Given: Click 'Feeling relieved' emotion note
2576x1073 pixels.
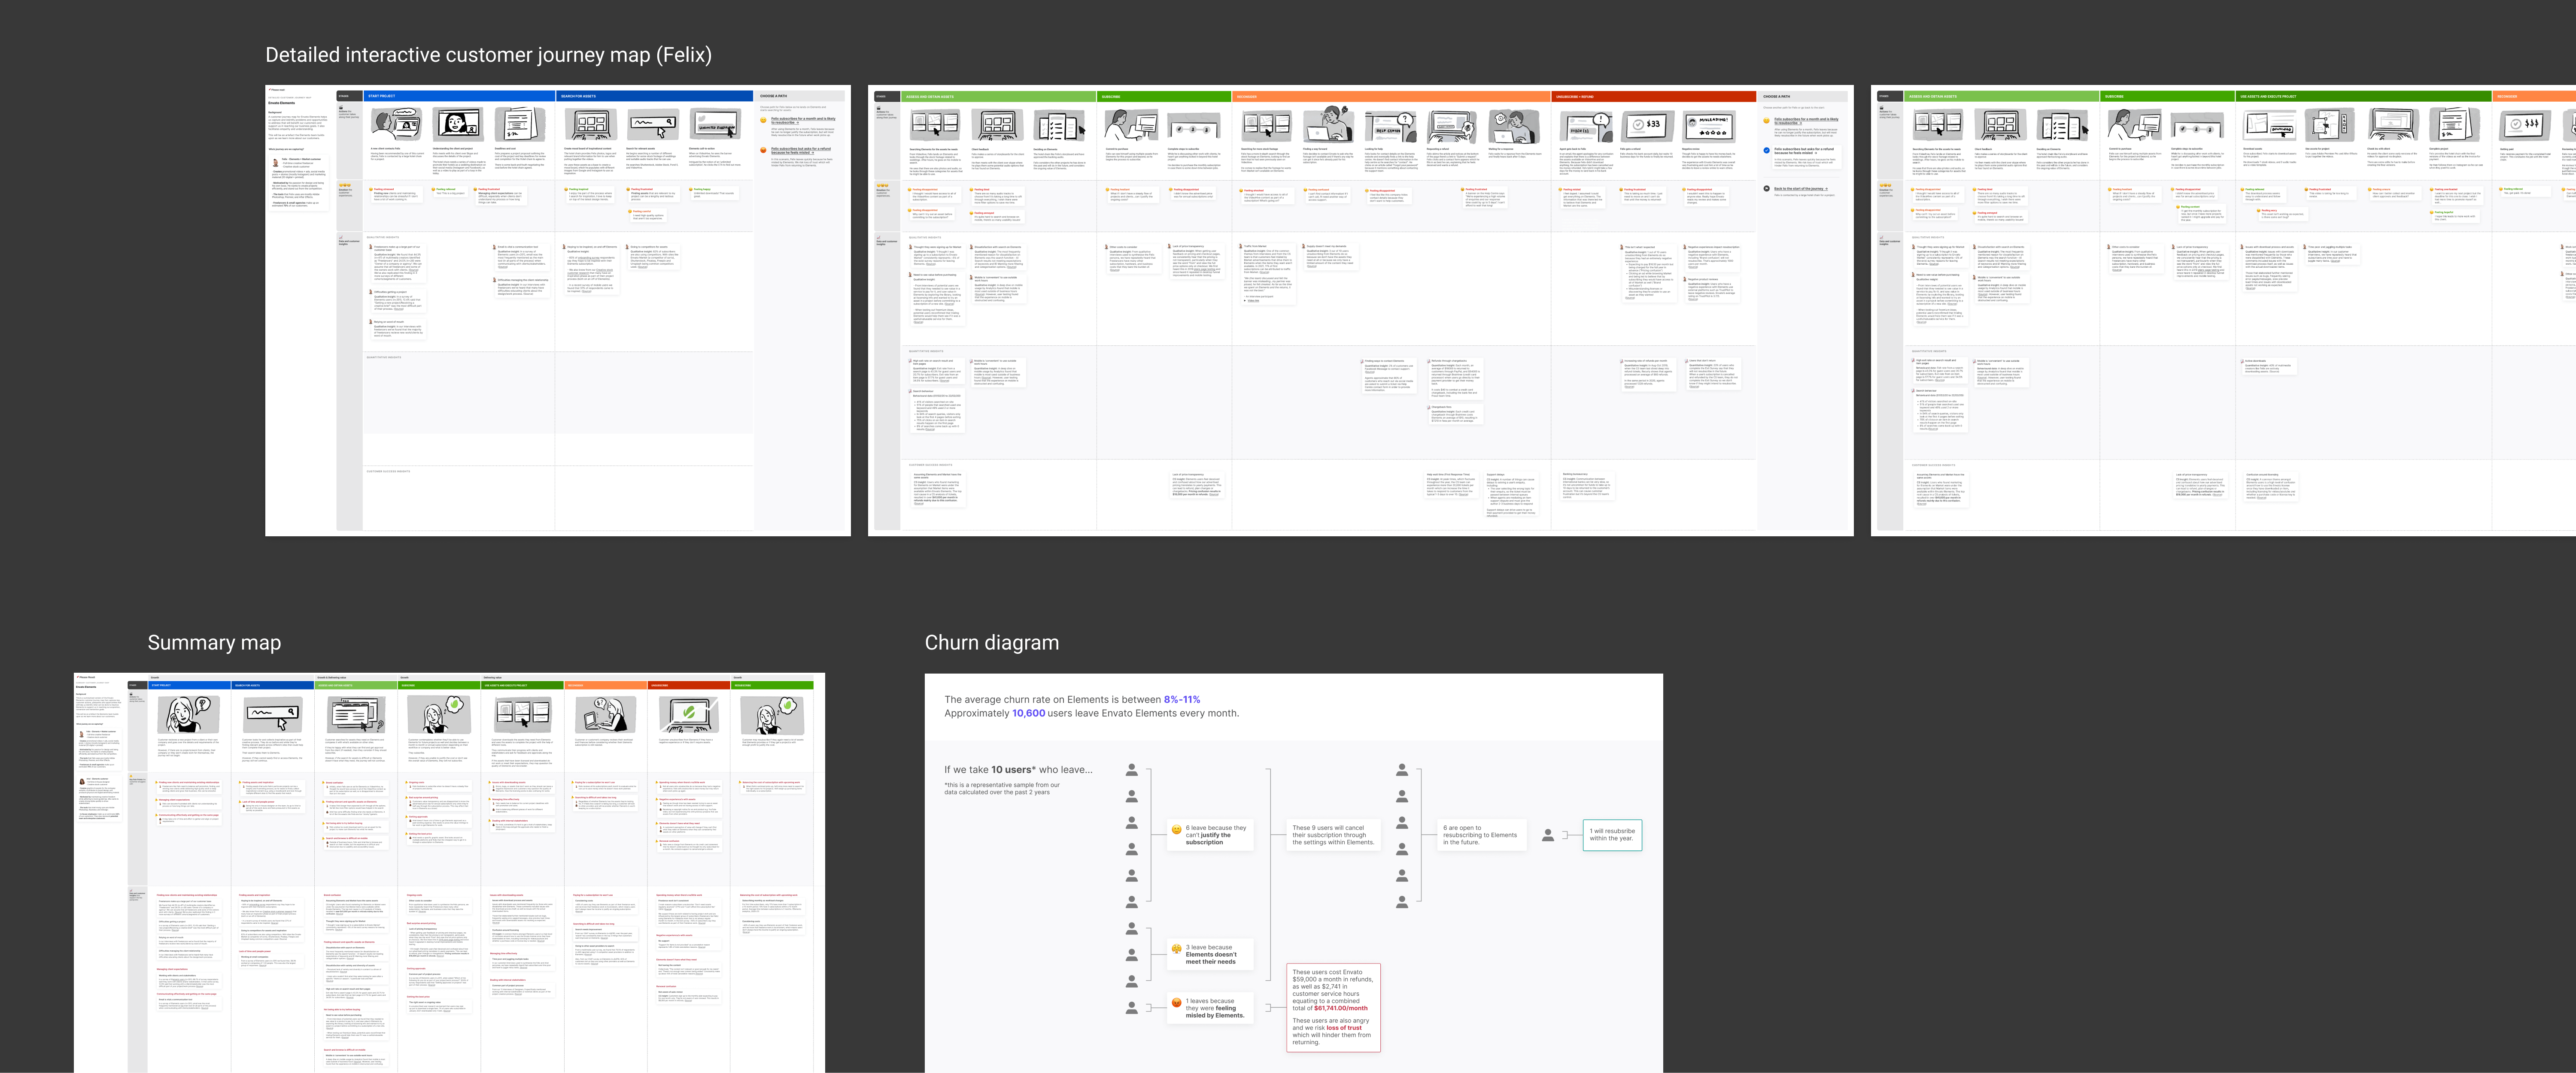Looking at the screenshot, I should 451,192.
